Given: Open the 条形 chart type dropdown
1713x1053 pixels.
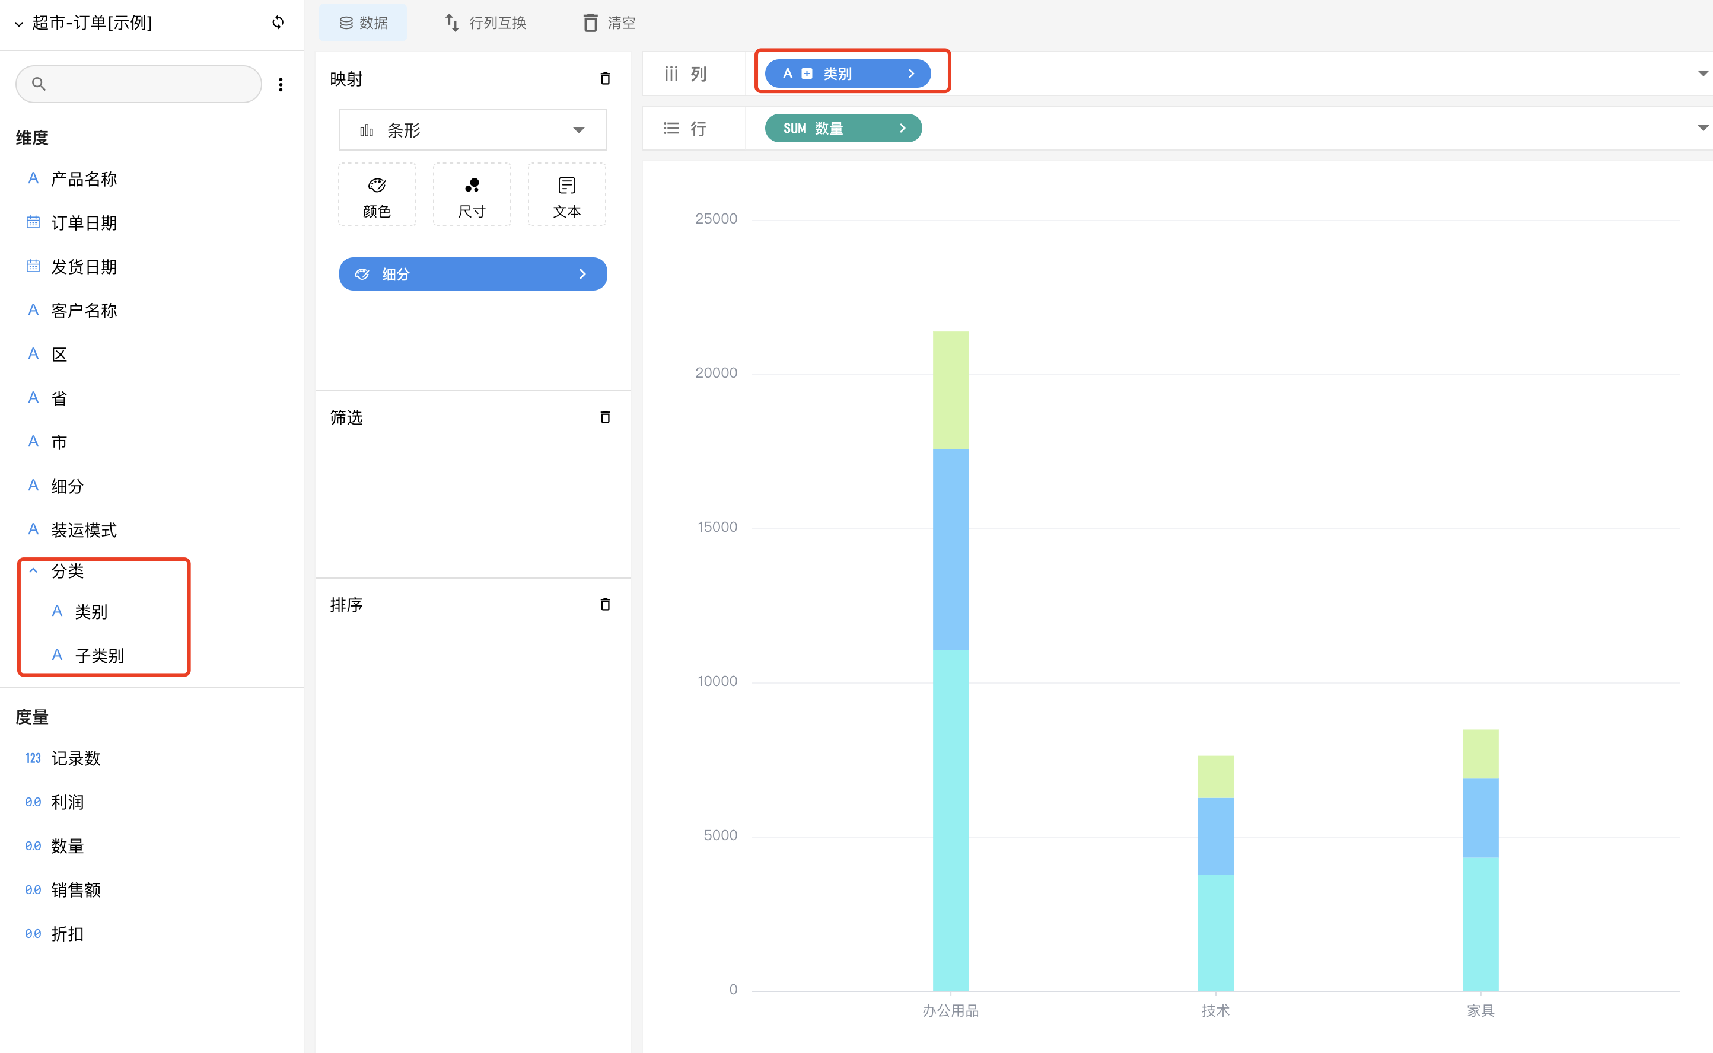Looking at the screenshot, I should (473, 130).
